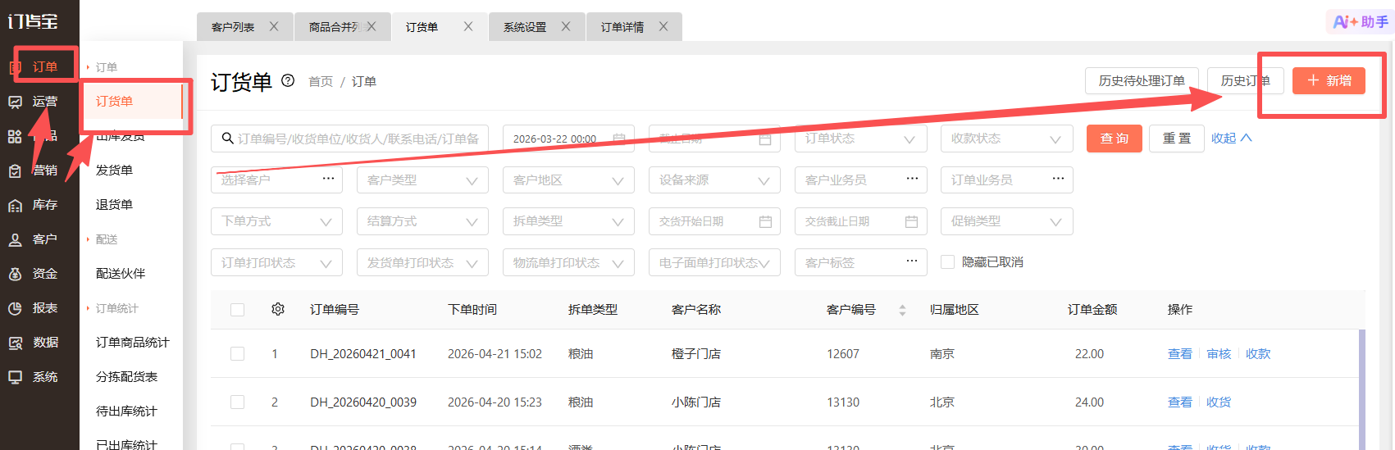1395x450 pixels.
Task: Expand the 收款状态 dropdown
Action: point(1006,139)
